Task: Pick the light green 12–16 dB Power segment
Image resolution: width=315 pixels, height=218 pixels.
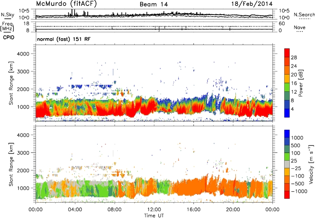Action: (287, 87)
